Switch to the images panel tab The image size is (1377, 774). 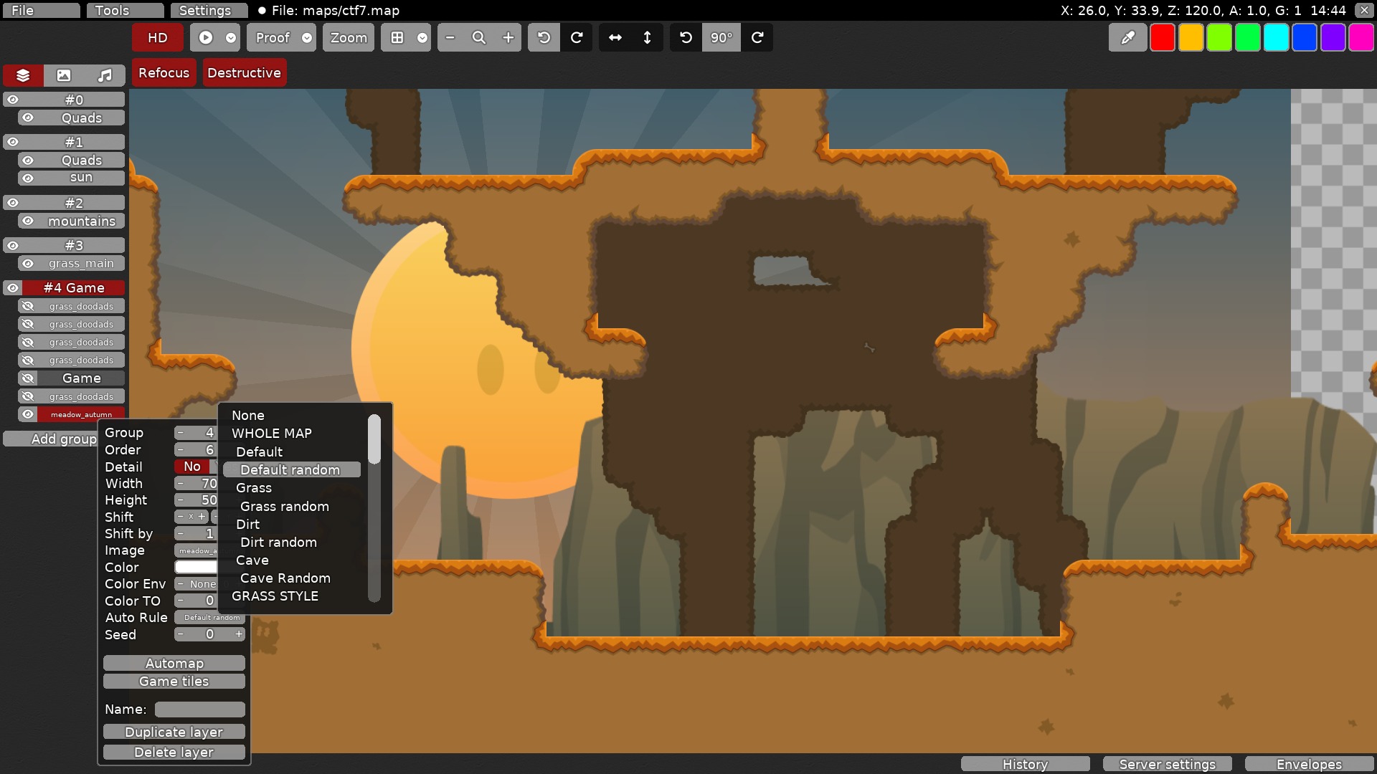(x=65, y=75)
